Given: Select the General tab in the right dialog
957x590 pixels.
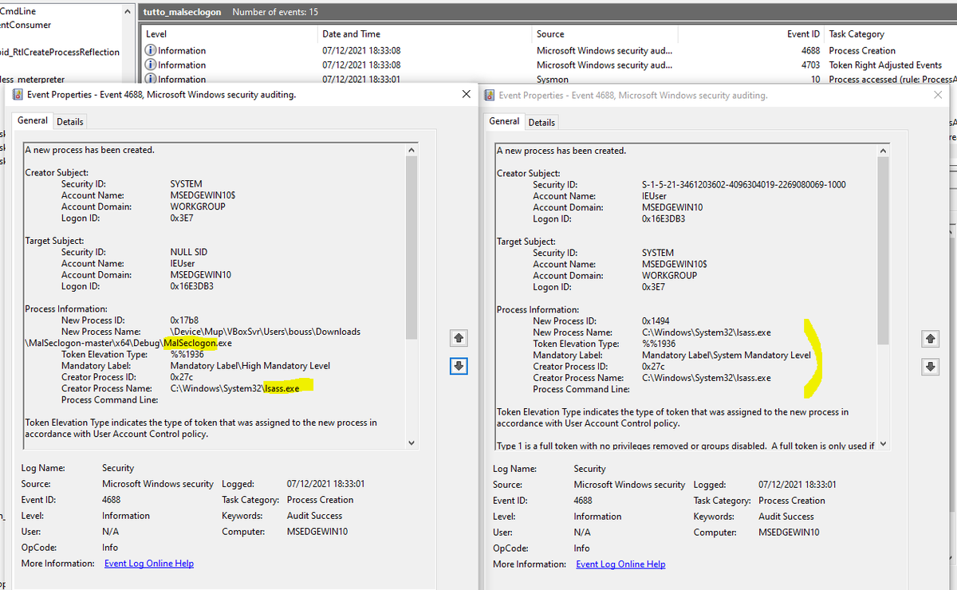Looking at the screenshot, I should click(503, 122).
